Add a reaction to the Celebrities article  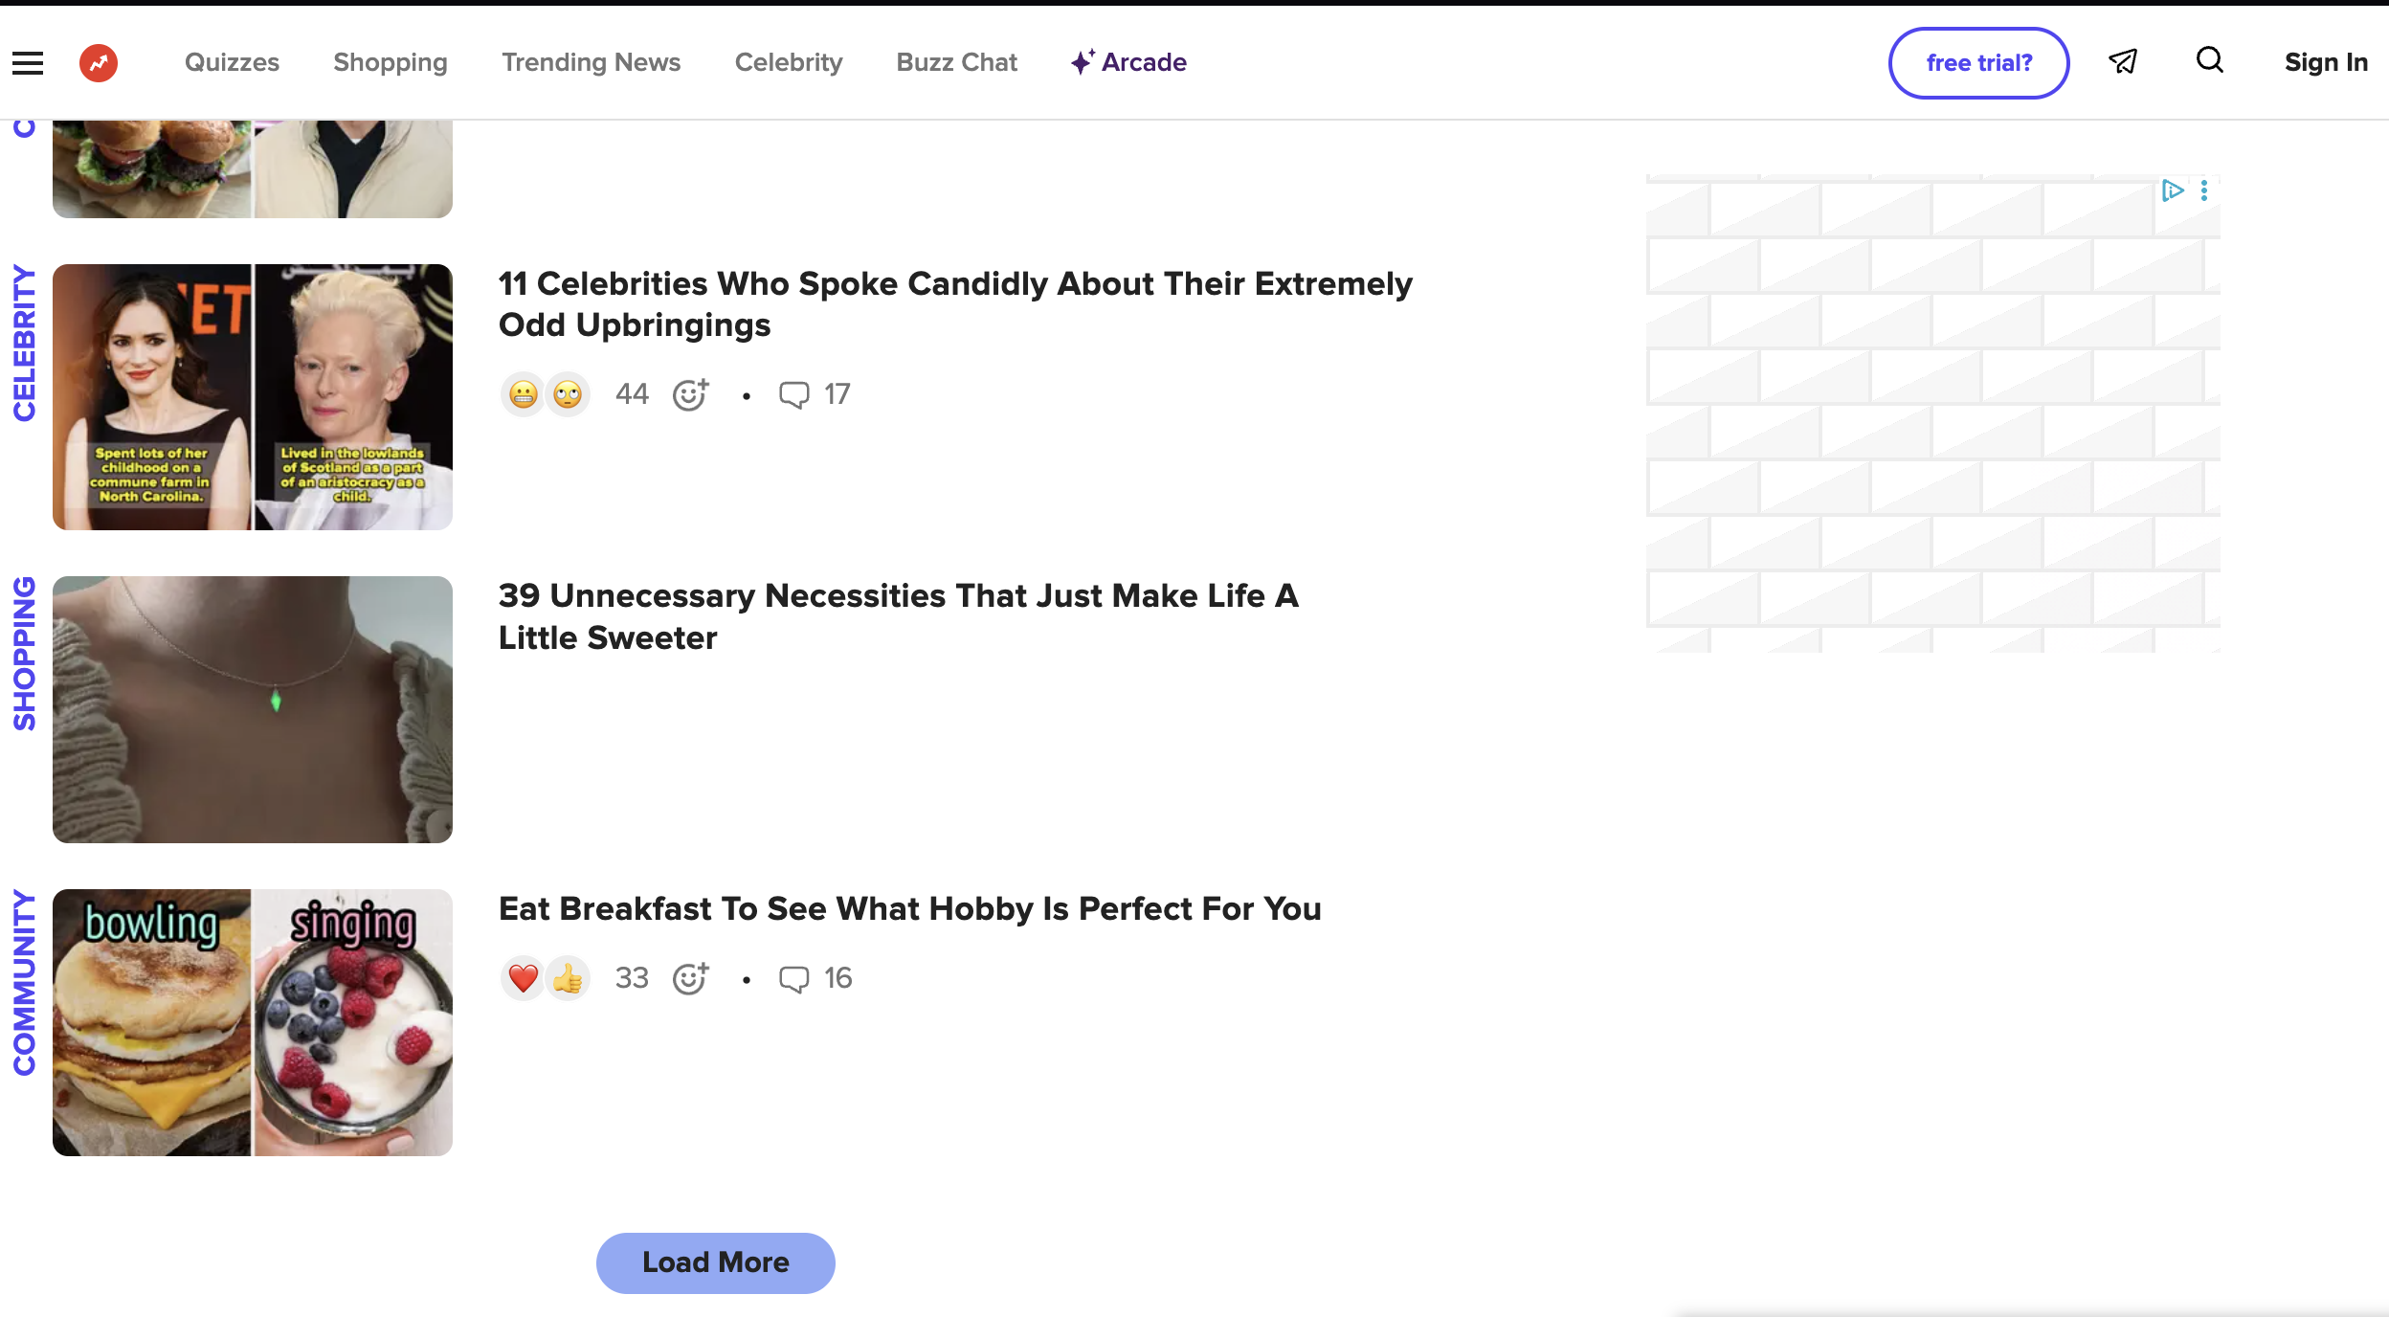[x=690, y=394]
